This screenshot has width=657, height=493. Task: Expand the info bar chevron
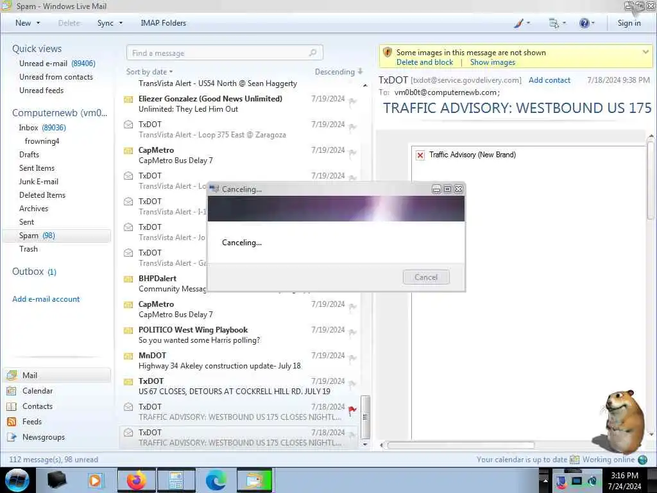645,52
